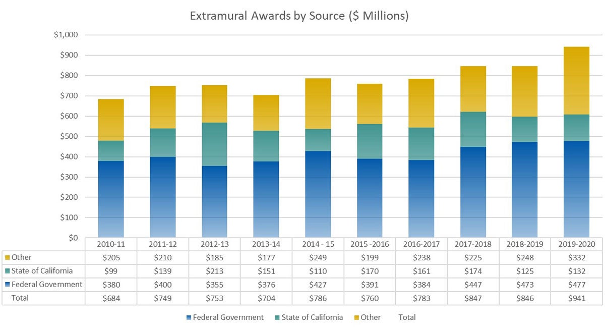Image resolution: width=605 pixels, height=331 pixels.
Task: Click the blue swatch beside Federal Government row
Action: pos(7,284)
